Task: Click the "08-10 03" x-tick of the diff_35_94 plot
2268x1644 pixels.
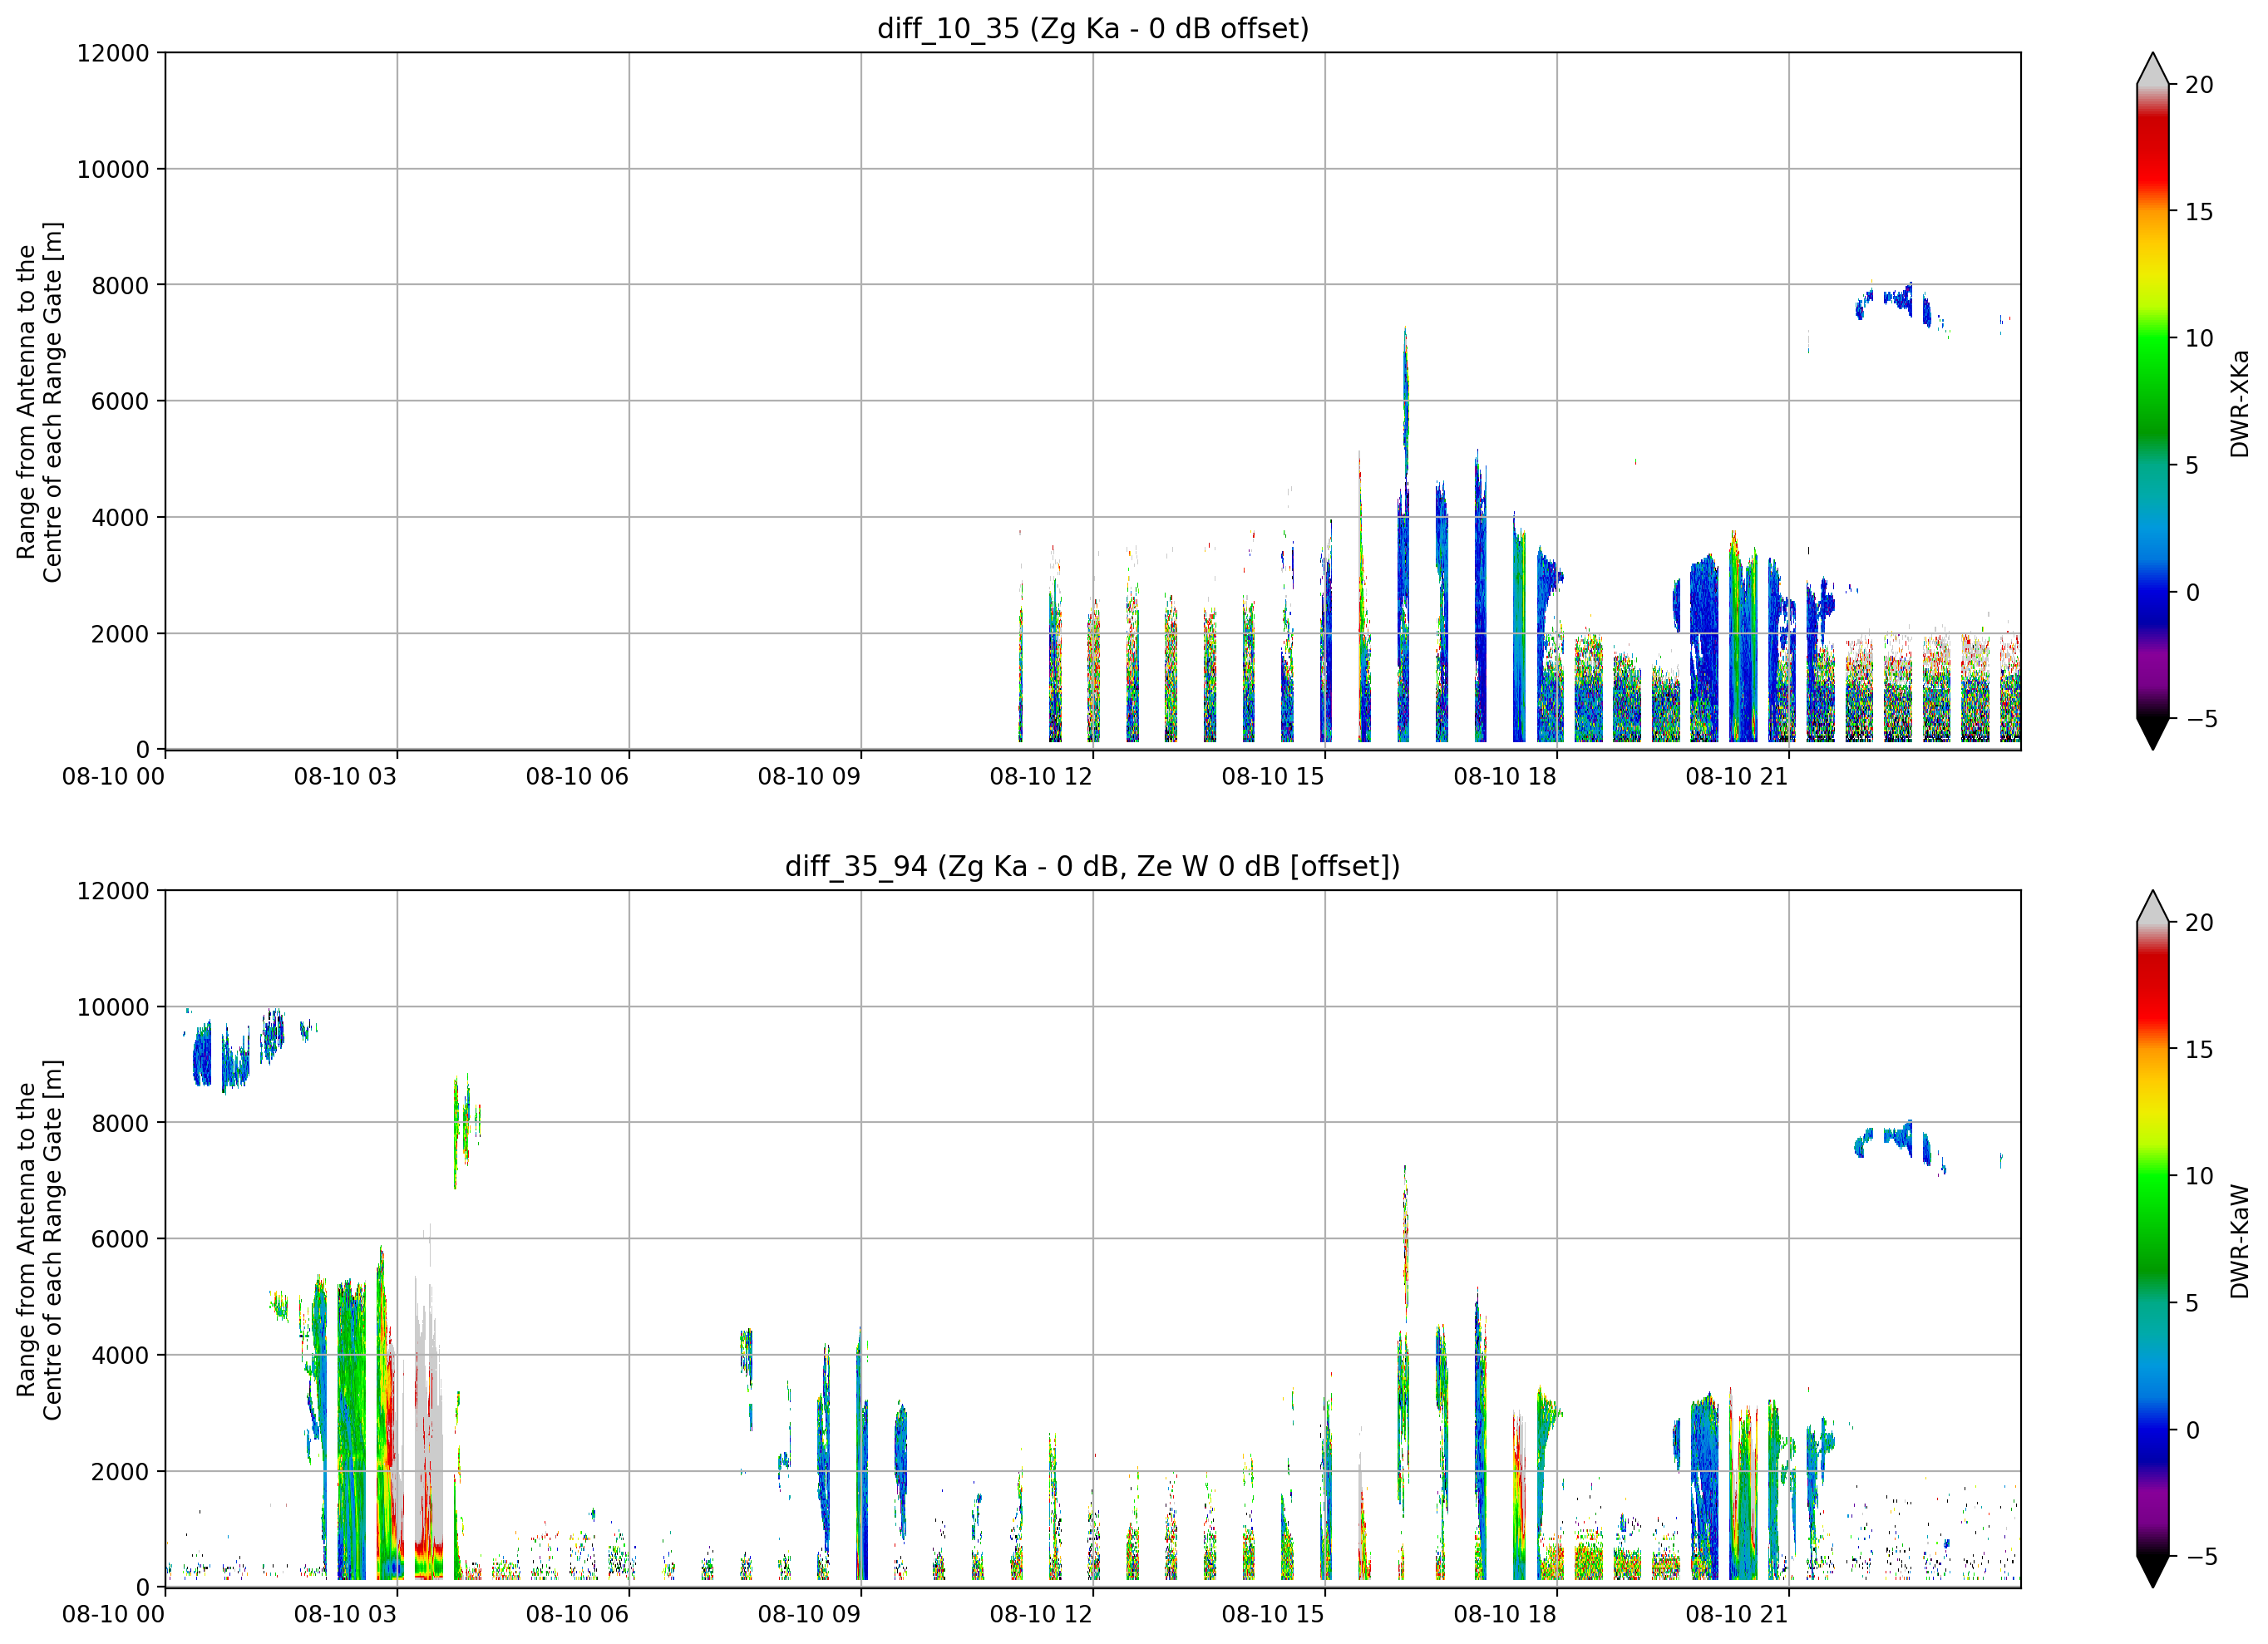Action: click(345, 1614)
